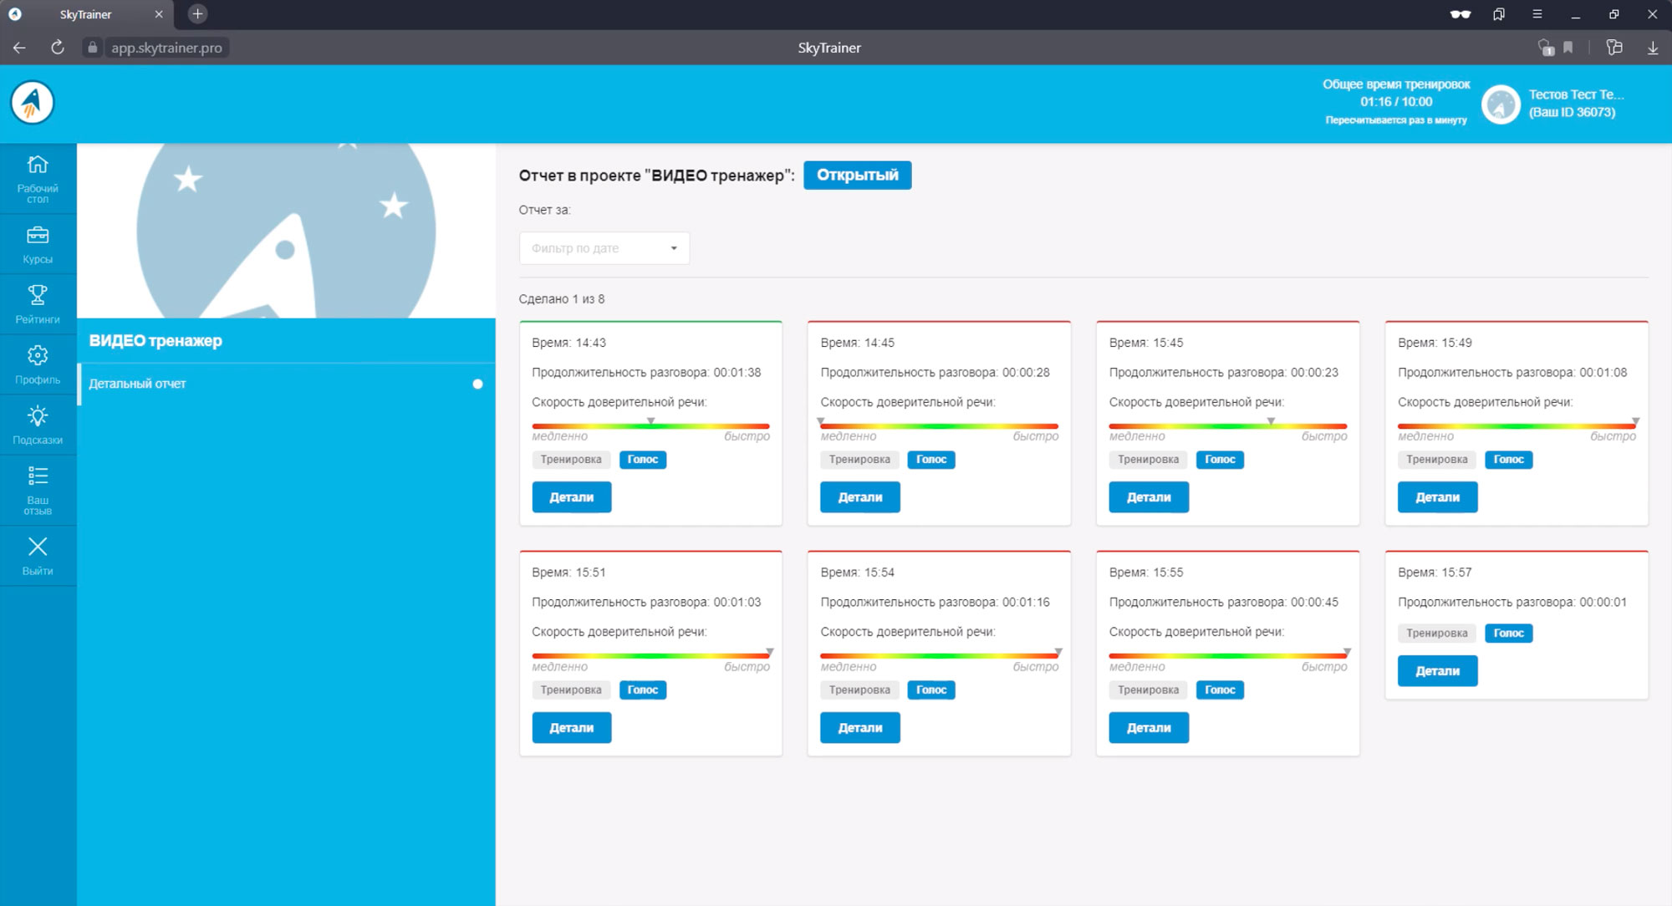Click speech speed slider on 15:49 card
The width and height of the screenshot is (1672, 906).
tap(1517, 426)
